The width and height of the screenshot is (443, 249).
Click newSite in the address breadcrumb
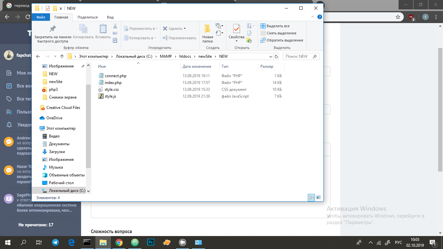[x=205, y=56]
